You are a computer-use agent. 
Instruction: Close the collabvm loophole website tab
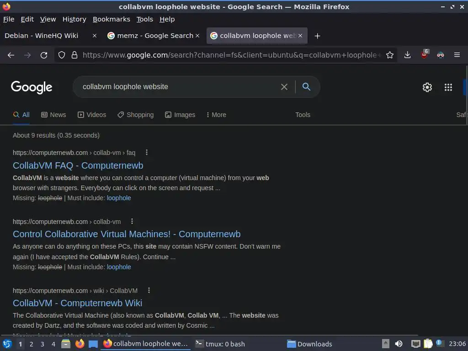tap(300, 36)
